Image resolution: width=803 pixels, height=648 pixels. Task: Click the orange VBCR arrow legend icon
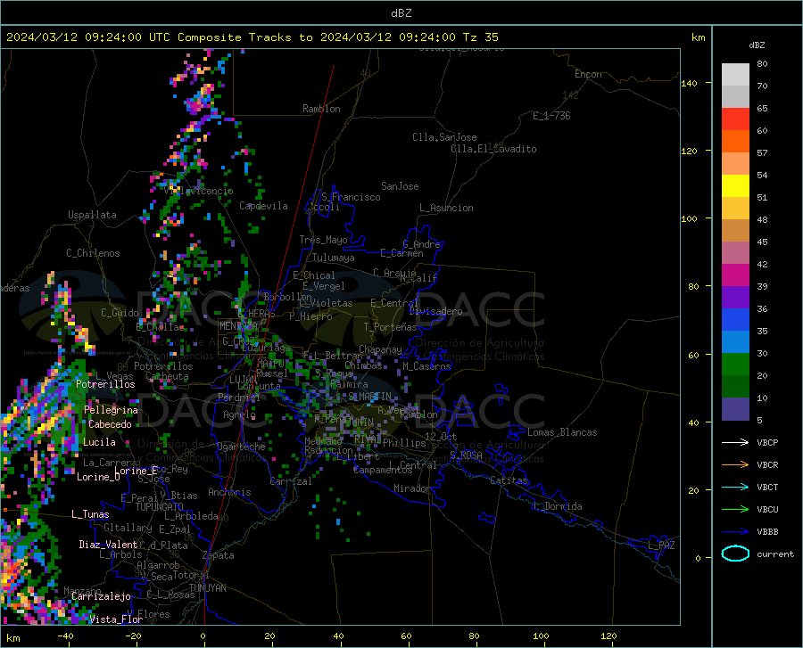coord(735,465)
